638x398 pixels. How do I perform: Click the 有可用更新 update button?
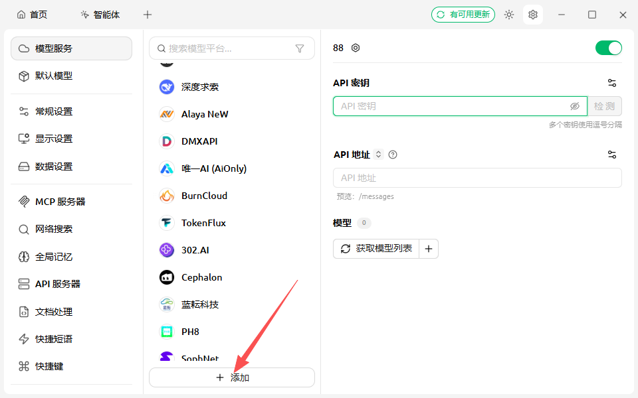[x=463, y=15]
